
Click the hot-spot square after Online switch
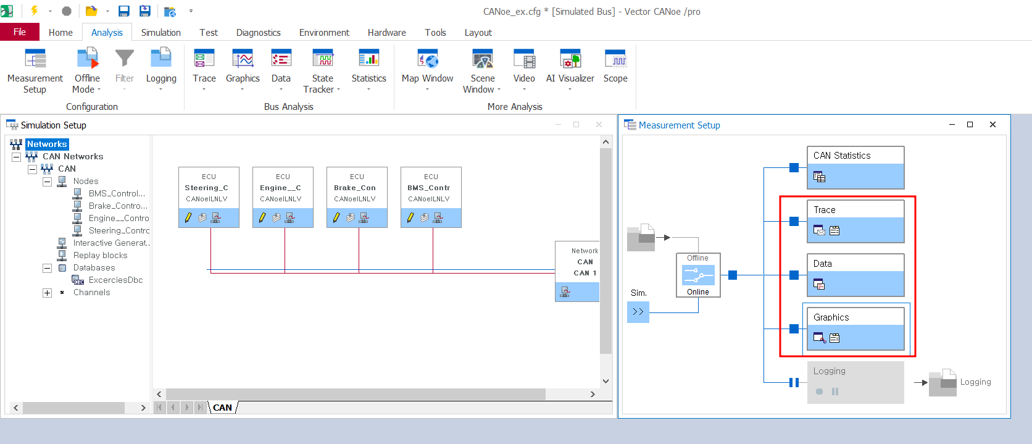tap(733, 275)
